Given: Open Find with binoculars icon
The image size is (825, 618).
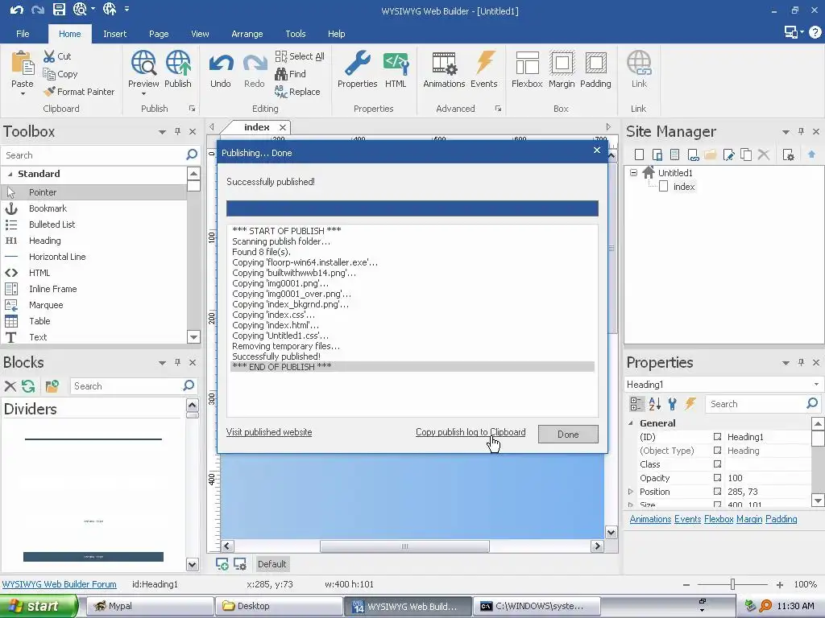Looking at the screenshot, I should point(290,74).
